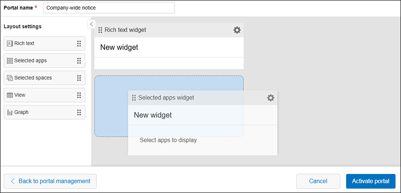The width and height of the screenshot is (401, 193).
Task: Click drag handle on Graph item
Action: [x=79, y=112]
